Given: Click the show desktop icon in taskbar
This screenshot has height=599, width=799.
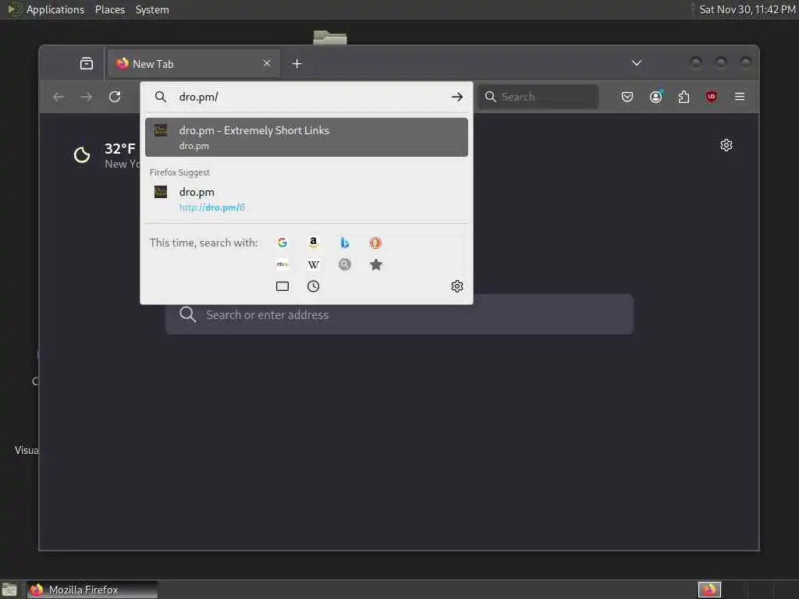Looking at the screenshot, I should [x=9, y=590].
